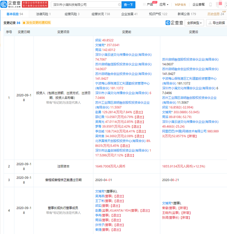This screenshot has width=227, height=234.
Task: Open 深圳小满云途文化传播合伙企业 link in 变更前 column
Action: (x=123, y=55)
